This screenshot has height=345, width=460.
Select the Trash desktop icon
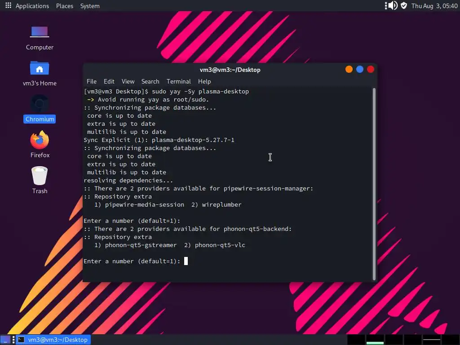40,180
